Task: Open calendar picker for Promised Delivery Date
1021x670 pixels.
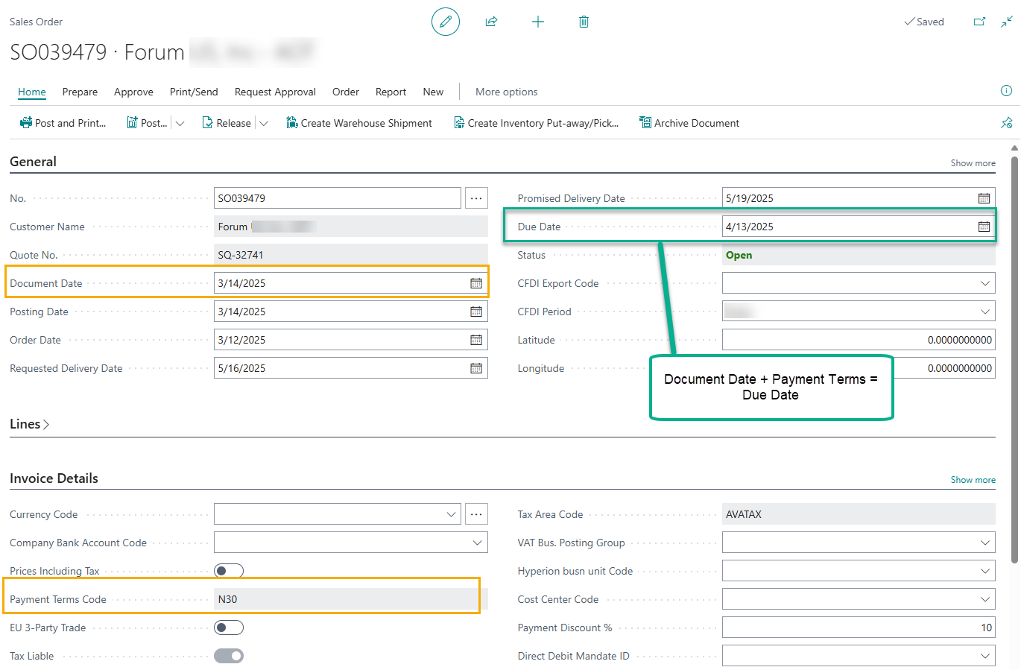Action: (x=984, y=198)
